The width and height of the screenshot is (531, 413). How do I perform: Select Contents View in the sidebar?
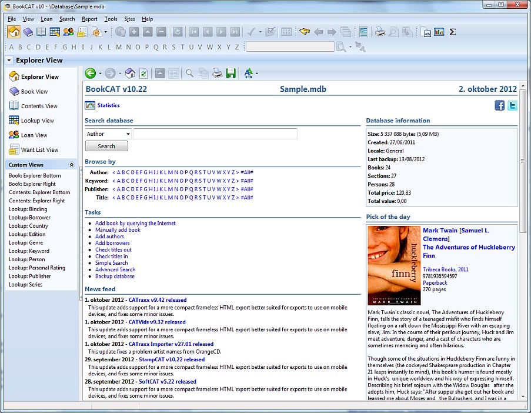(x=33, y=106)
